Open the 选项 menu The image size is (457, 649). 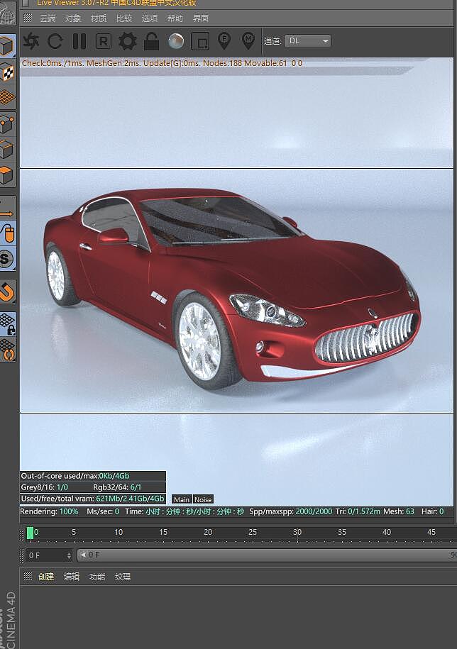click(150, 18)
